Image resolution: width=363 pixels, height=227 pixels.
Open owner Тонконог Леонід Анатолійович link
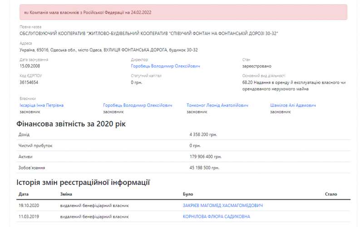tap(217, 105)
